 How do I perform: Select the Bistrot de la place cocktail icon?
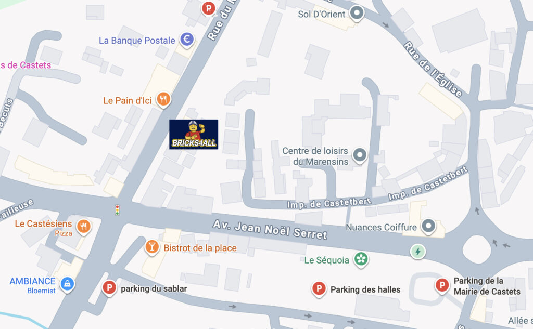[152, 247]
